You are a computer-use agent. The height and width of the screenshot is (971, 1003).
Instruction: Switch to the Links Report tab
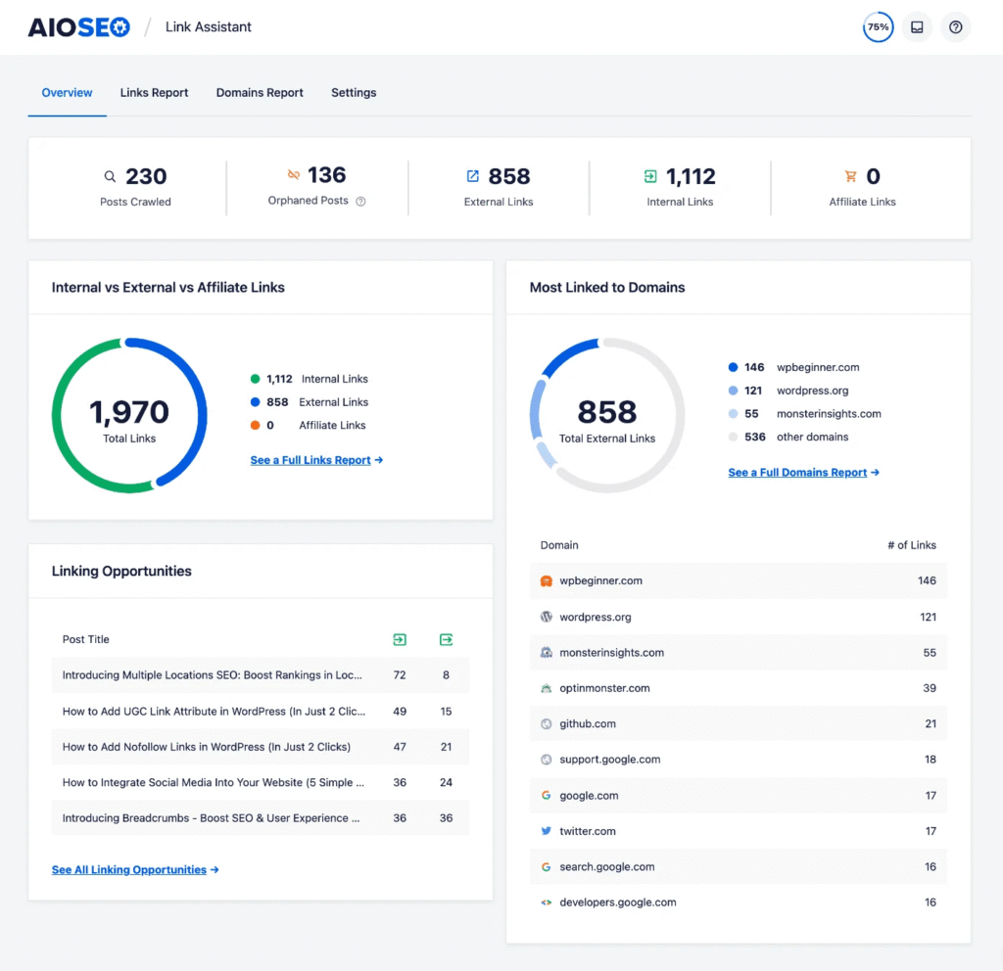154,92
